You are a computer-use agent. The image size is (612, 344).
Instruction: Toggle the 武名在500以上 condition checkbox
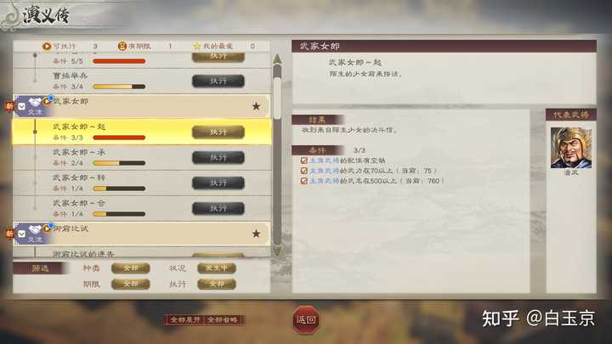point(304,181)
